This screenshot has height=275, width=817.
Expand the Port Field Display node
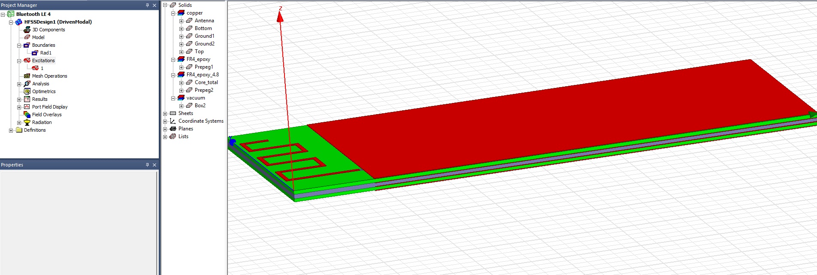tap(19, 107)
